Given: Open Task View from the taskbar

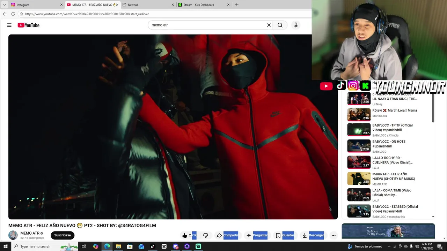Looking at the screenshot, I should (84, 246).
